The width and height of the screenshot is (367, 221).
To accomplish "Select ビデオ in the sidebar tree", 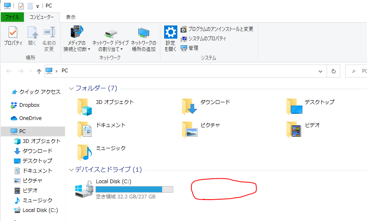I will (26, 190).
